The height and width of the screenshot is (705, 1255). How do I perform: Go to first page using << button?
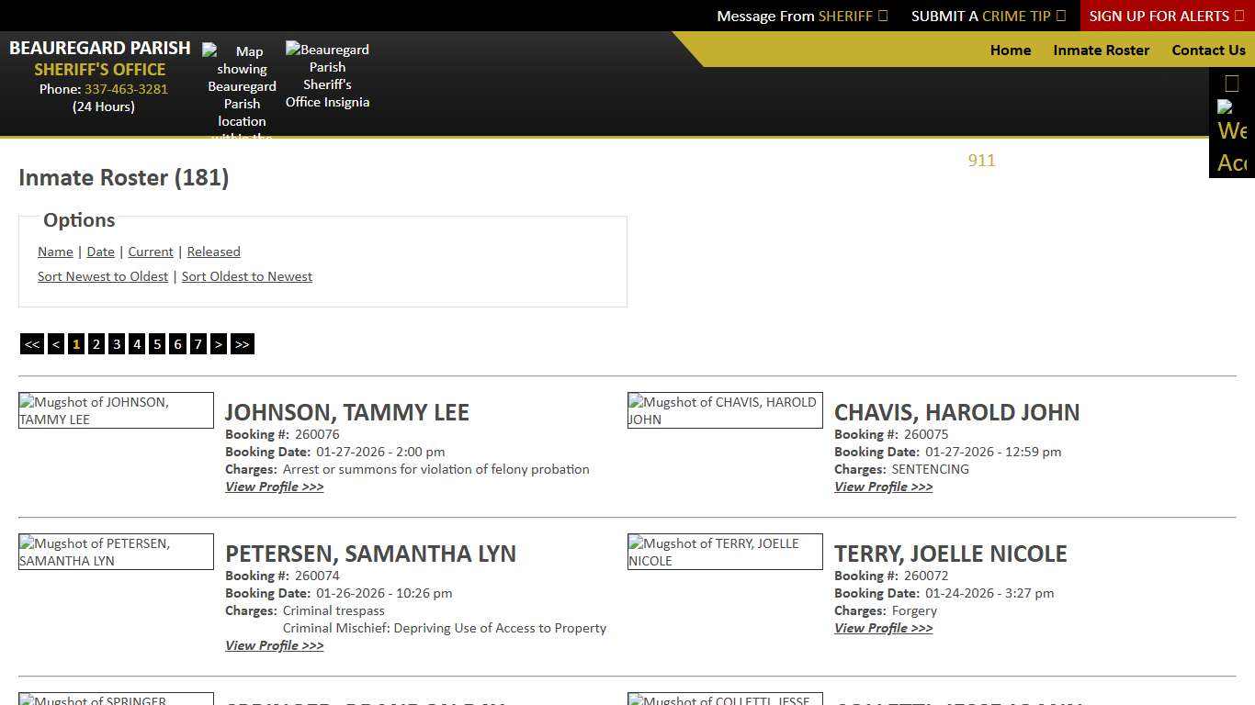click(32, 344)
